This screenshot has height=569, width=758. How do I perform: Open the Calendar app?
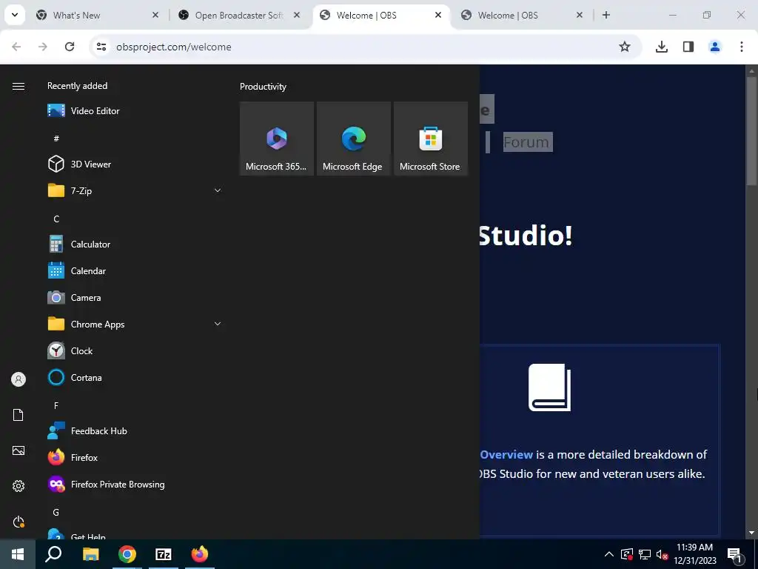click(135, 271)
